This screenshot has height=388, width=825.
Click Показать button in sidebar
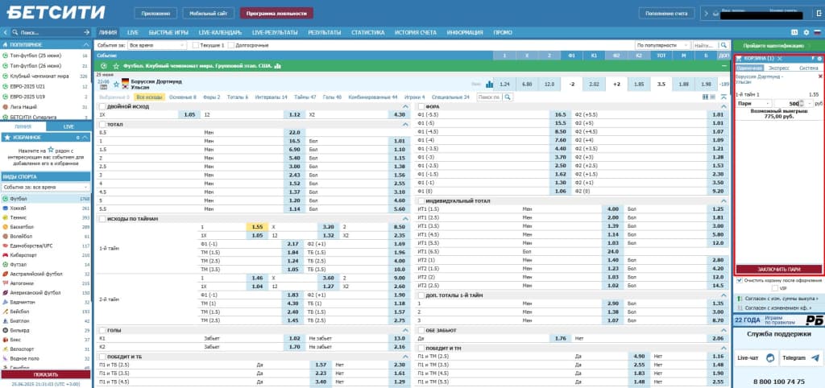click(x=46, y=375)
